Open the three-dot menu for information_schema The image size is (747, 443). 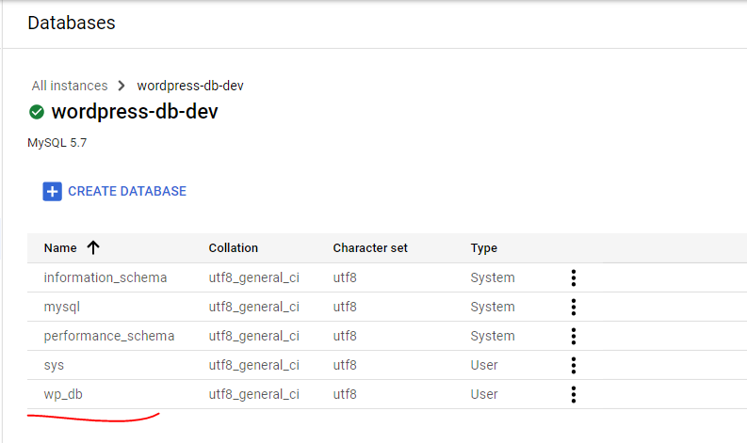(574, 277)
